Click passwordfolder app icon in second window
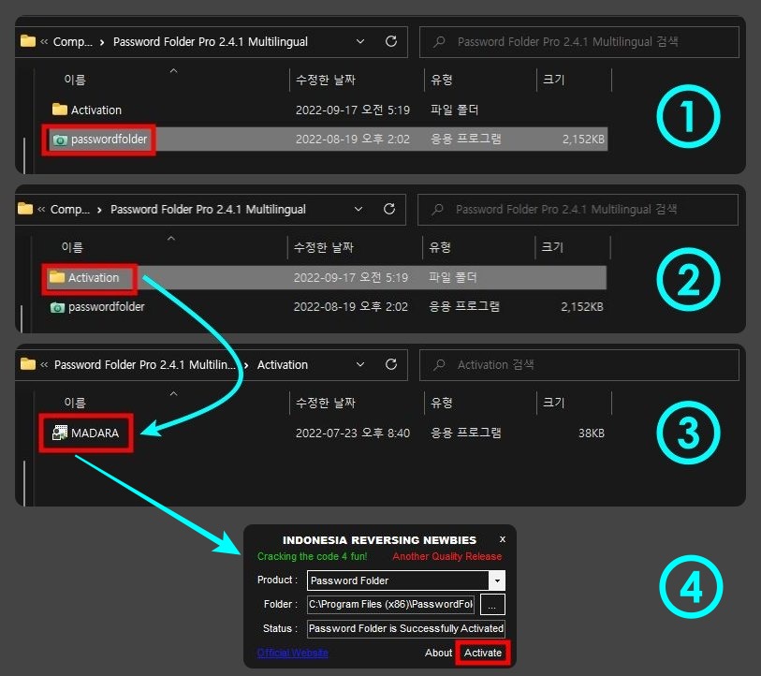 57,308
